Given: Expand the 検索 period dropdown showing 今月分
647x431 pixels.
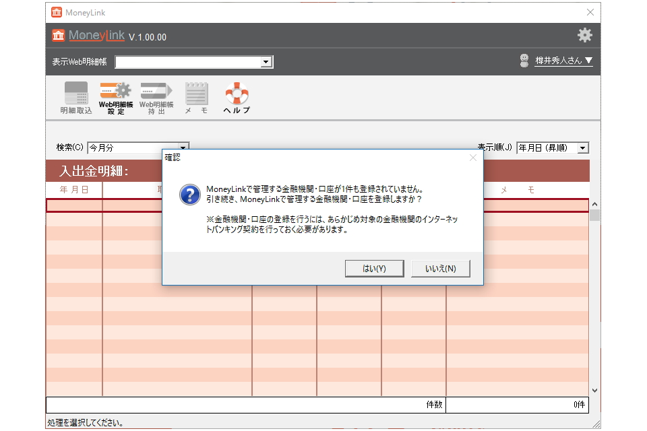Looking at the screenshot, I should [183, 147].
